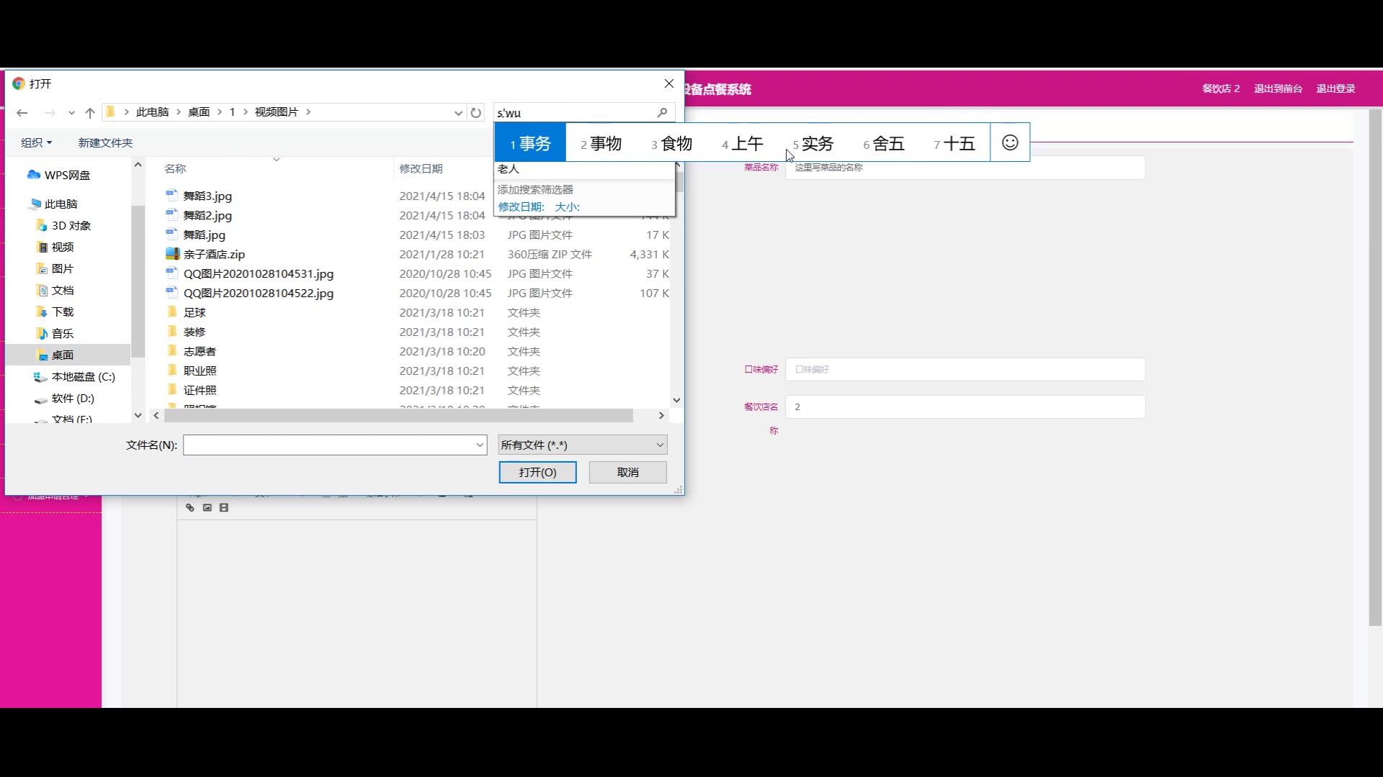
Task: Click the 退出登录 link in the header
Action: click(x=1335, y=88)
